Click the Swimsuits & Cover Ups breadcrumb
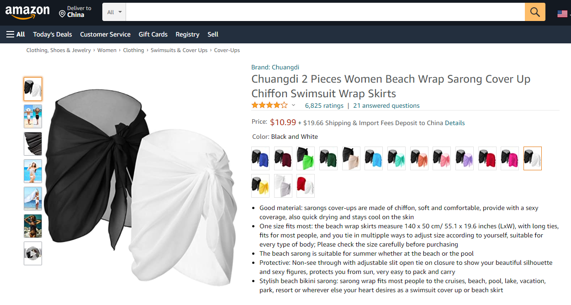 [x=179, y=50]
